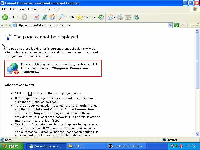
Task: Go to Home page via house icon
Action: pyautogui.click(x=52, y=17)
